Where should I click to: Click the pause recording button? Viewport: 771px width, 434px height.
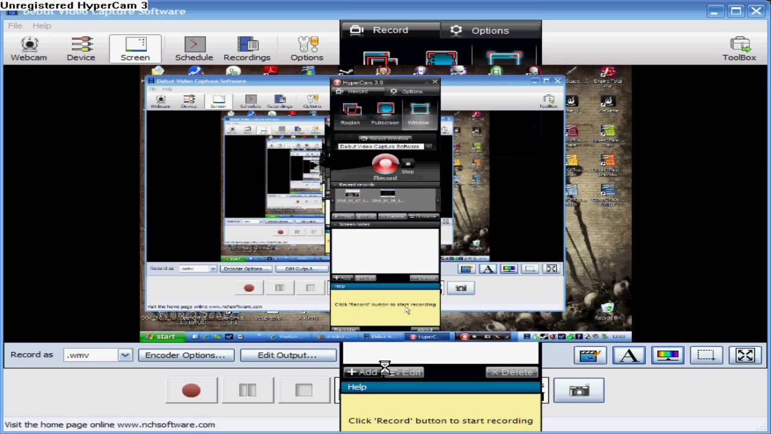pos(248,391)
